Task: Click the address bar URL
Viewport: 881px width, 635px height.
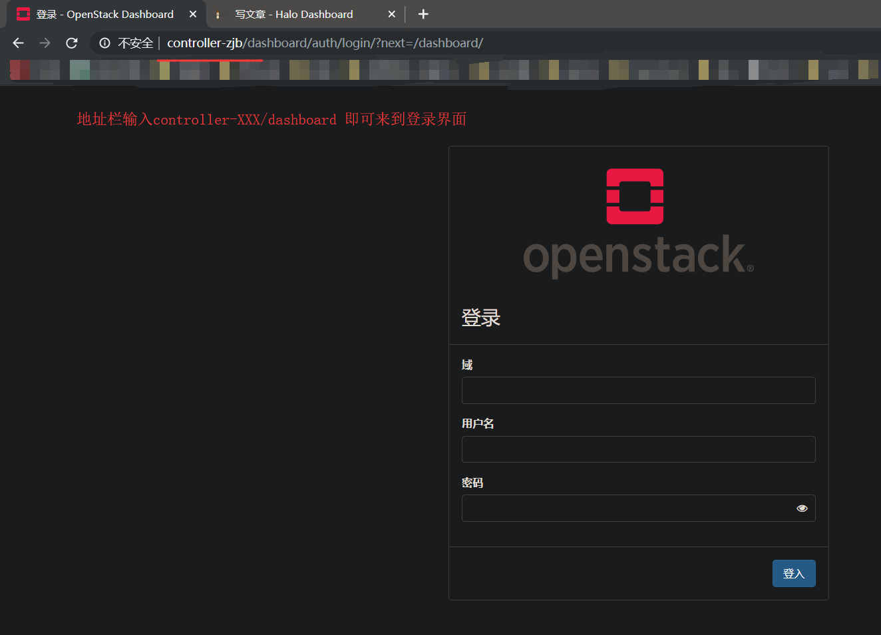Action: click(x=325, y=43)
